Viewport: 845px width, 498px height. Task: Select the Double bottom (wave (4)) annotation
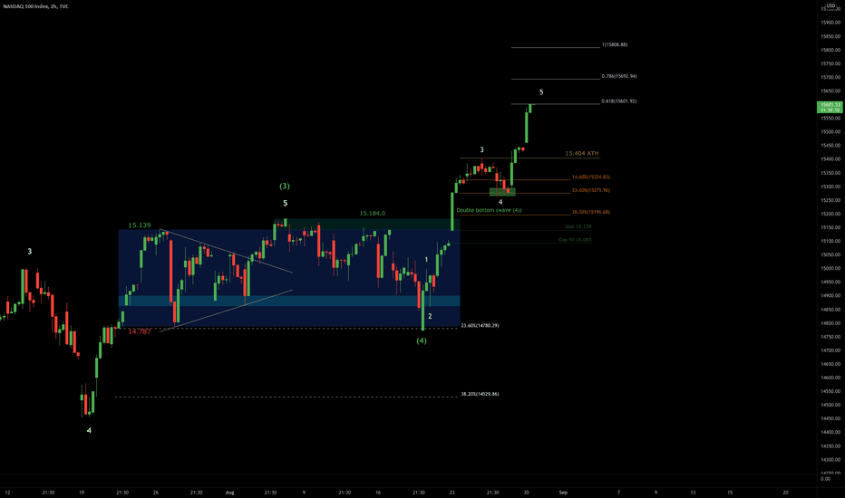(489, 210)
